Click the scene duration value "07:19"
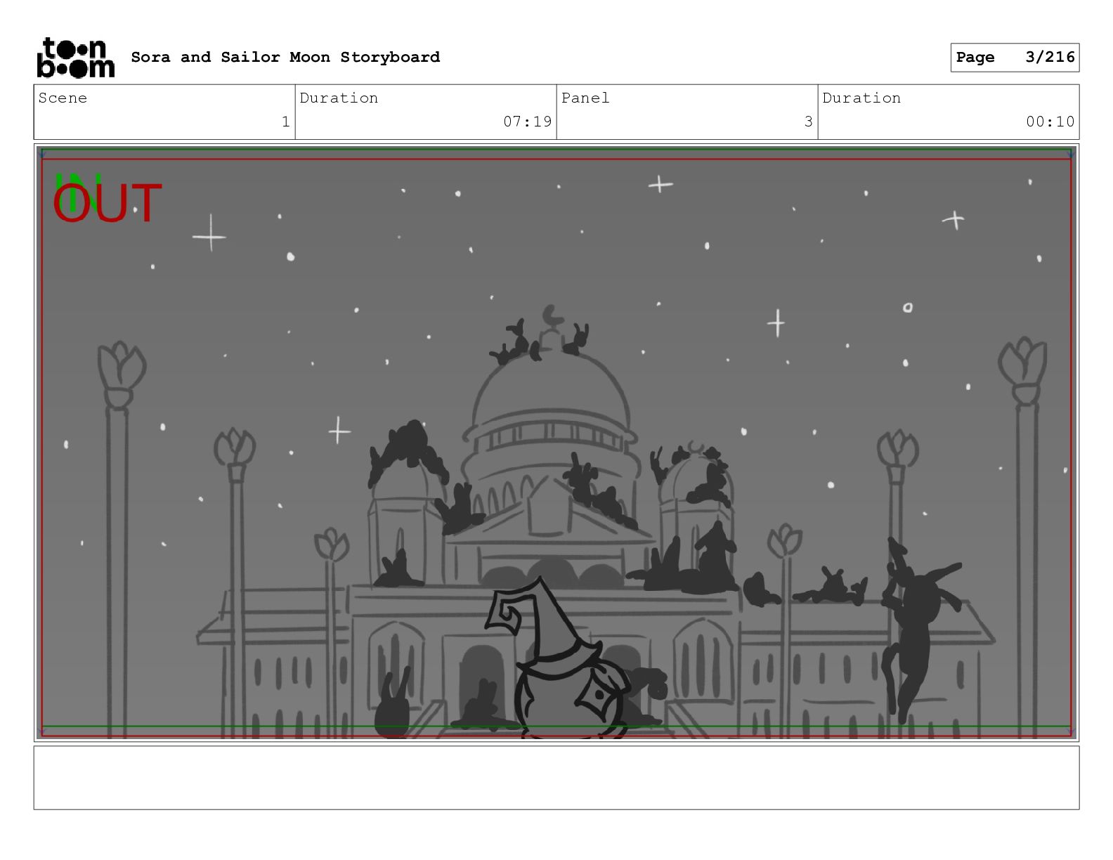Image resolution: width=1113 pixels, height=860 pixels. click(527, 122)
